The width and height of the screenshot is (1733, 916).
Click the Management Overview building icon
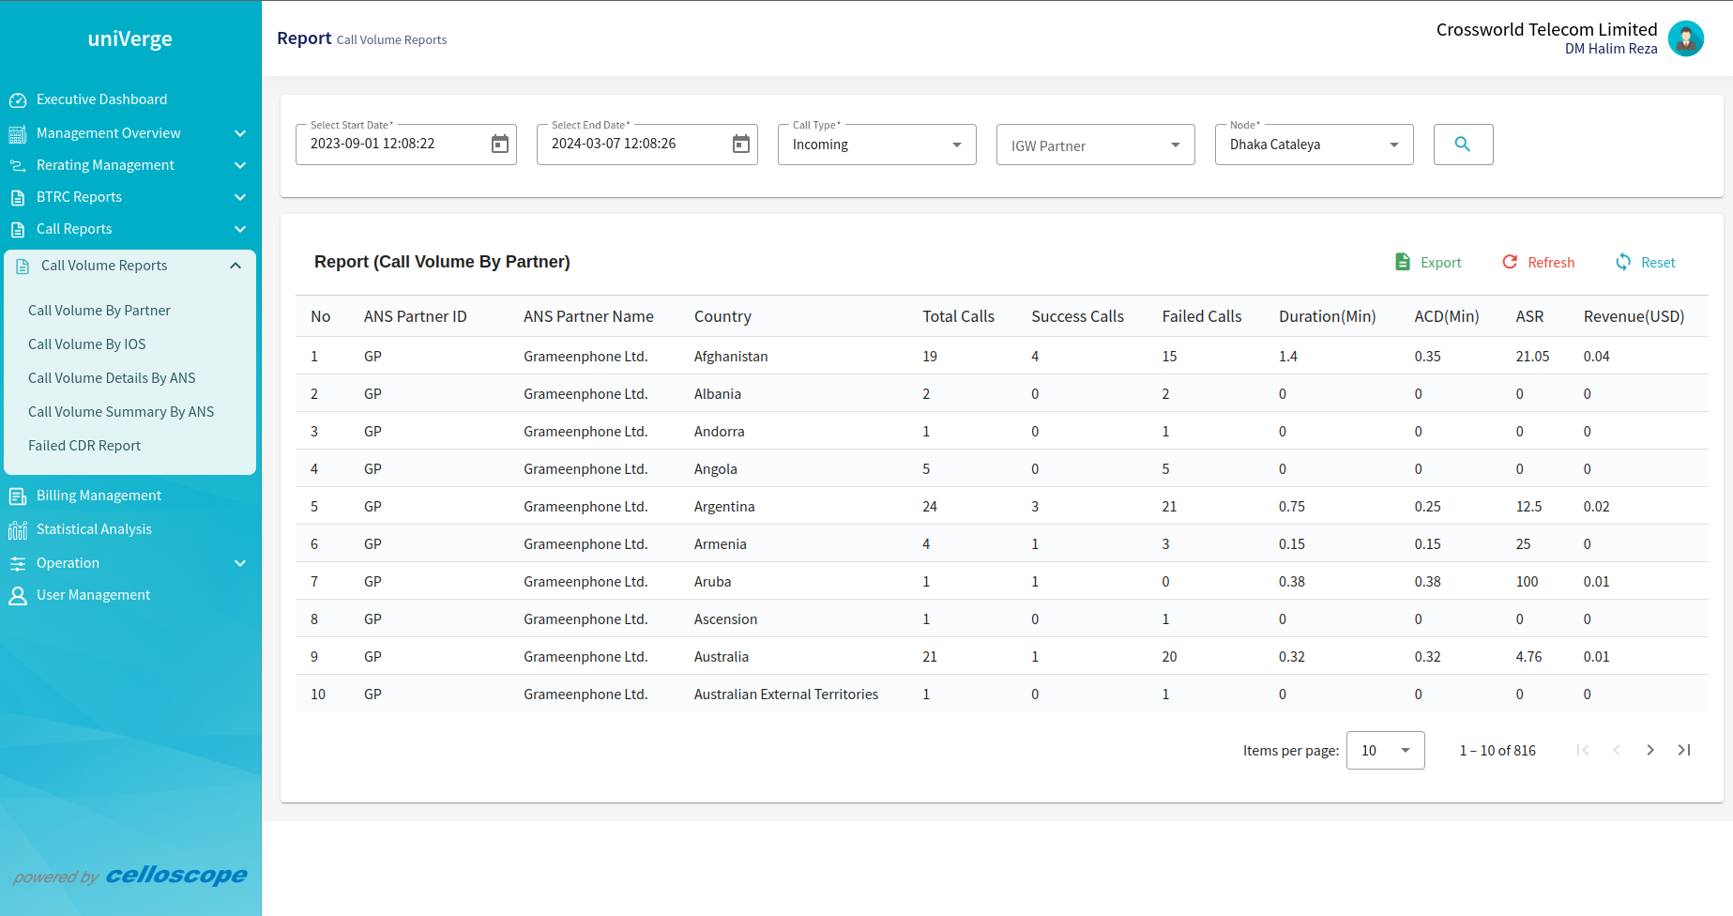point(18,134)
